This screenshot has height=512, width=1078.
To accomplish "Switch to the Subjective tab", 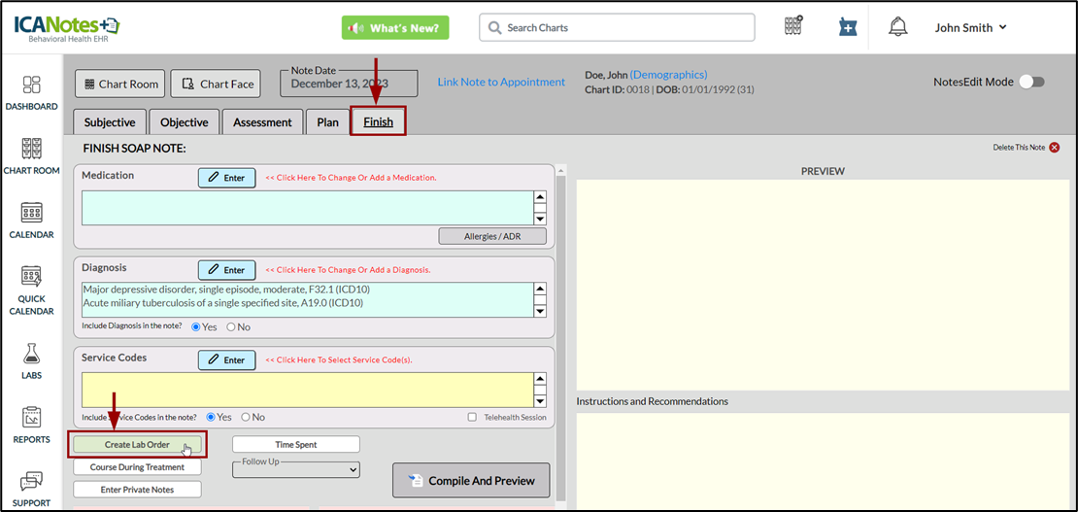I will pos(110,122).
